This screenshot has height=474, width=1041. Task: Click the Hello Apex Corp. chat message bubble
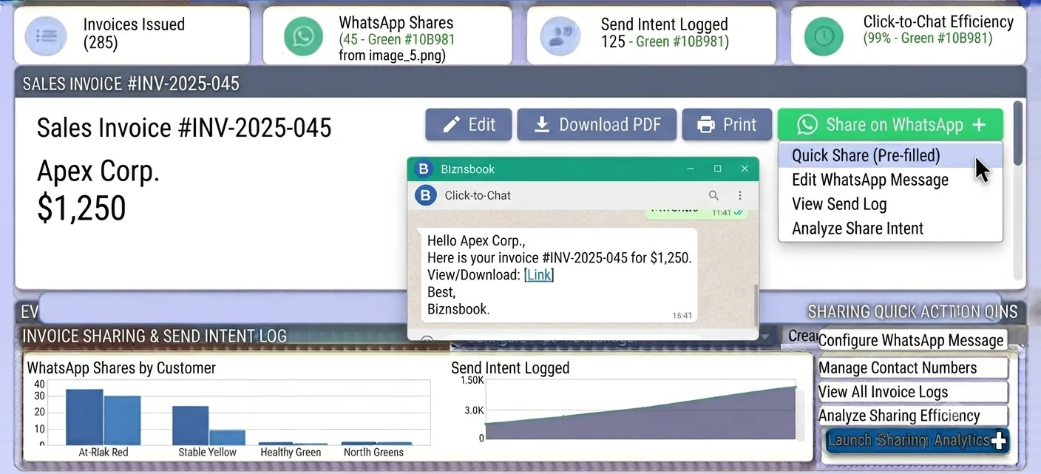coord(559,275)
